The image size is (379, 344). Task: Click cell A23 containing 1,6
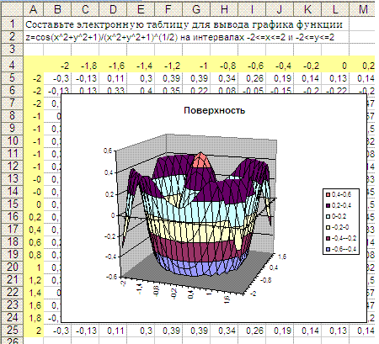click(34, 305)
